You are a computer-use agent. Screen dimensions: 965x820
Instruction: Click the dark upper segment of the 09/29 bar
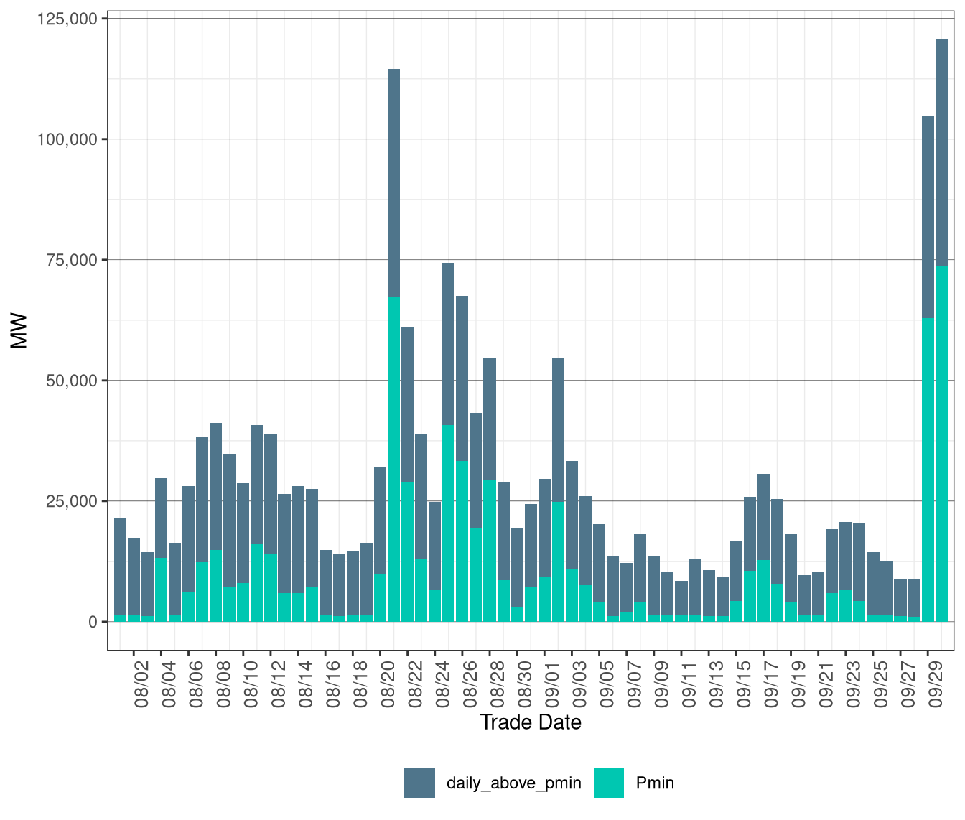[928, 217]
